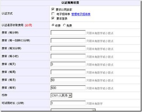This screenshot has height=112, width=142.
Task: Click the 可试用时长 (分钟) input field
Action: 68,103
